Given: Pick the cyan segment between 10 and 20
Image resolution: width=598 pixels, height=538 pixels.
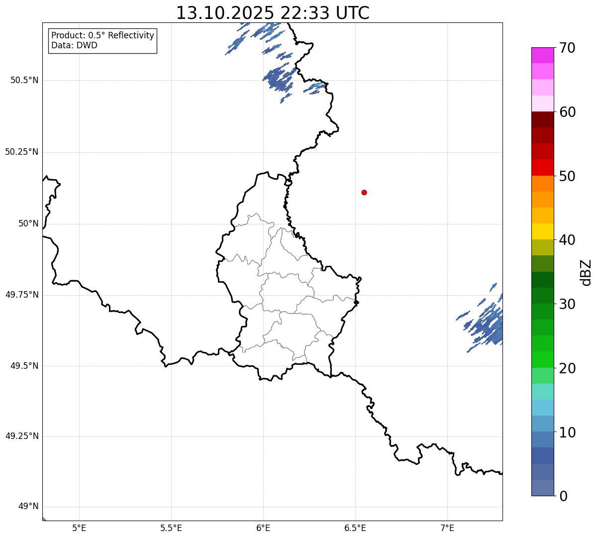Looking at the screenshot, I should pos(542,408).
